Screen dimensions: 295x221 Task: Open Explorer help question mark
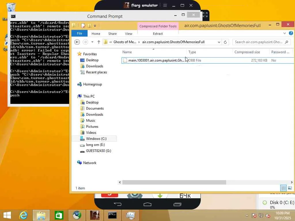coord(291,33)
